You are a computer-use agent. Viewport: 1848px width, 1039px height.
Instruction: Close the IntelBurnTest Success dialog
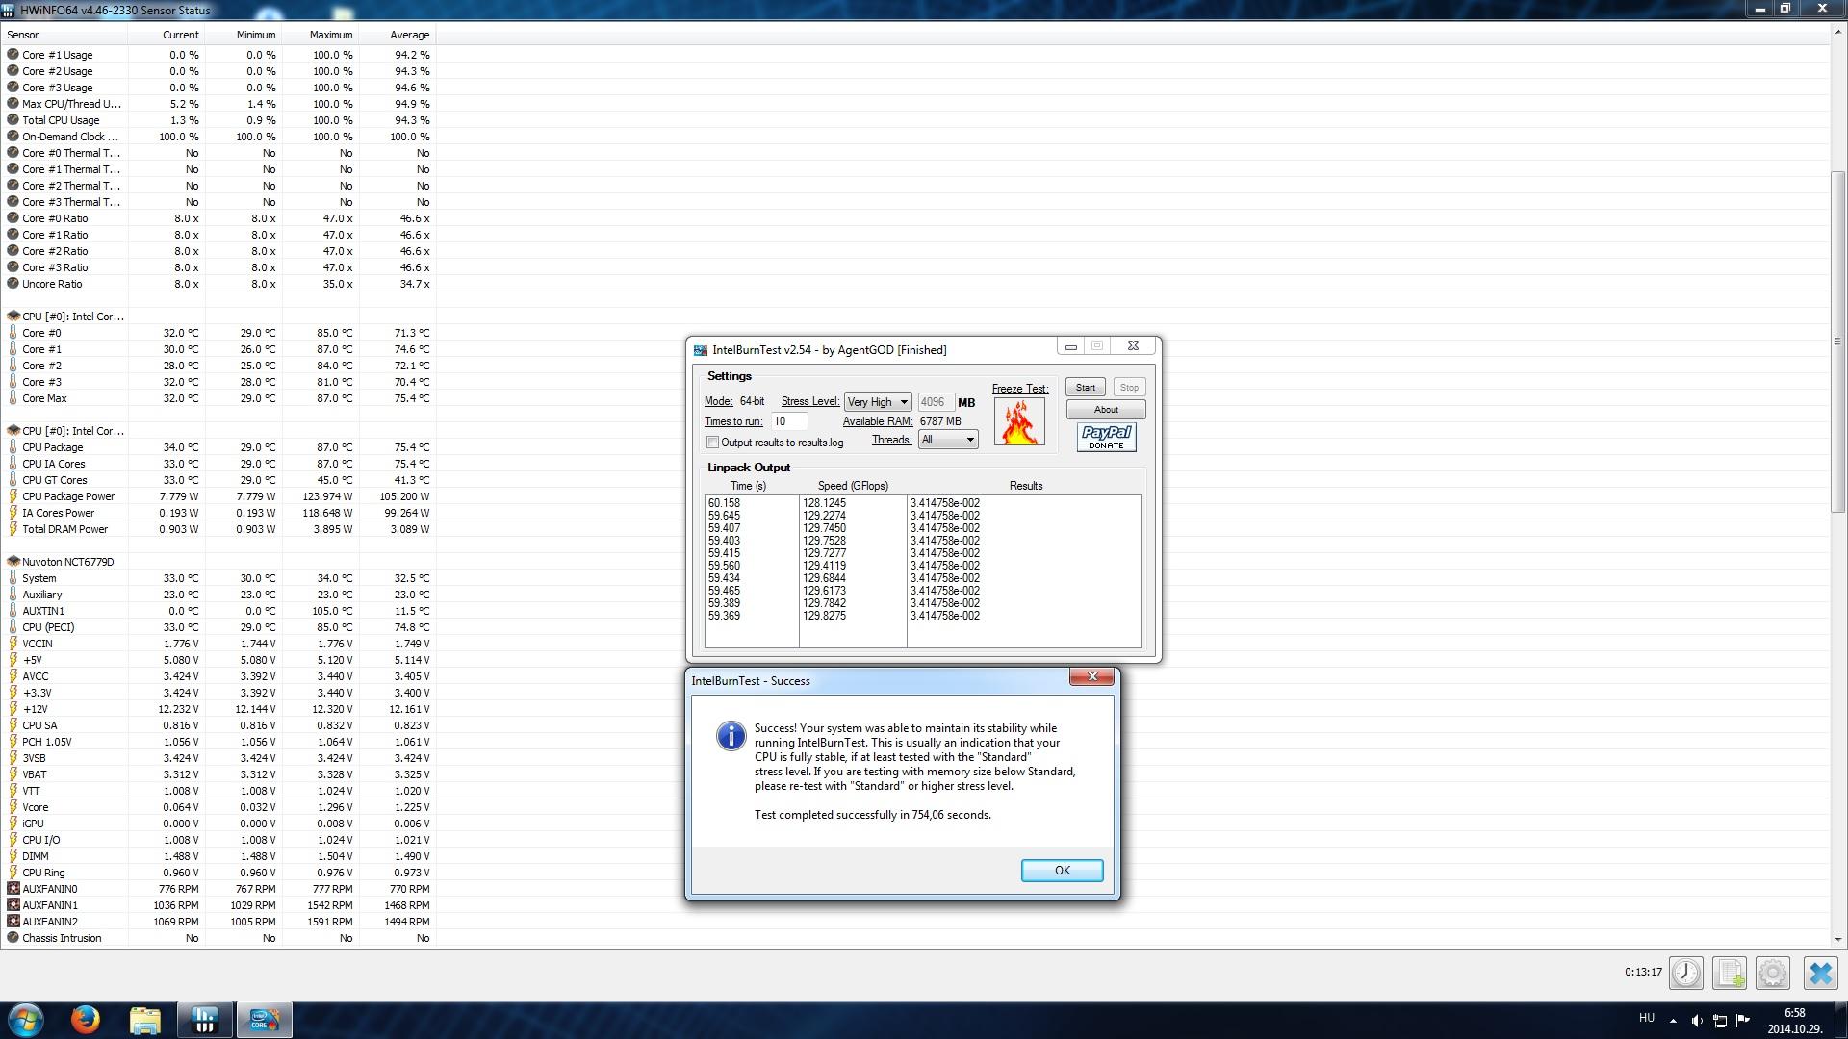coord(1092,677)
